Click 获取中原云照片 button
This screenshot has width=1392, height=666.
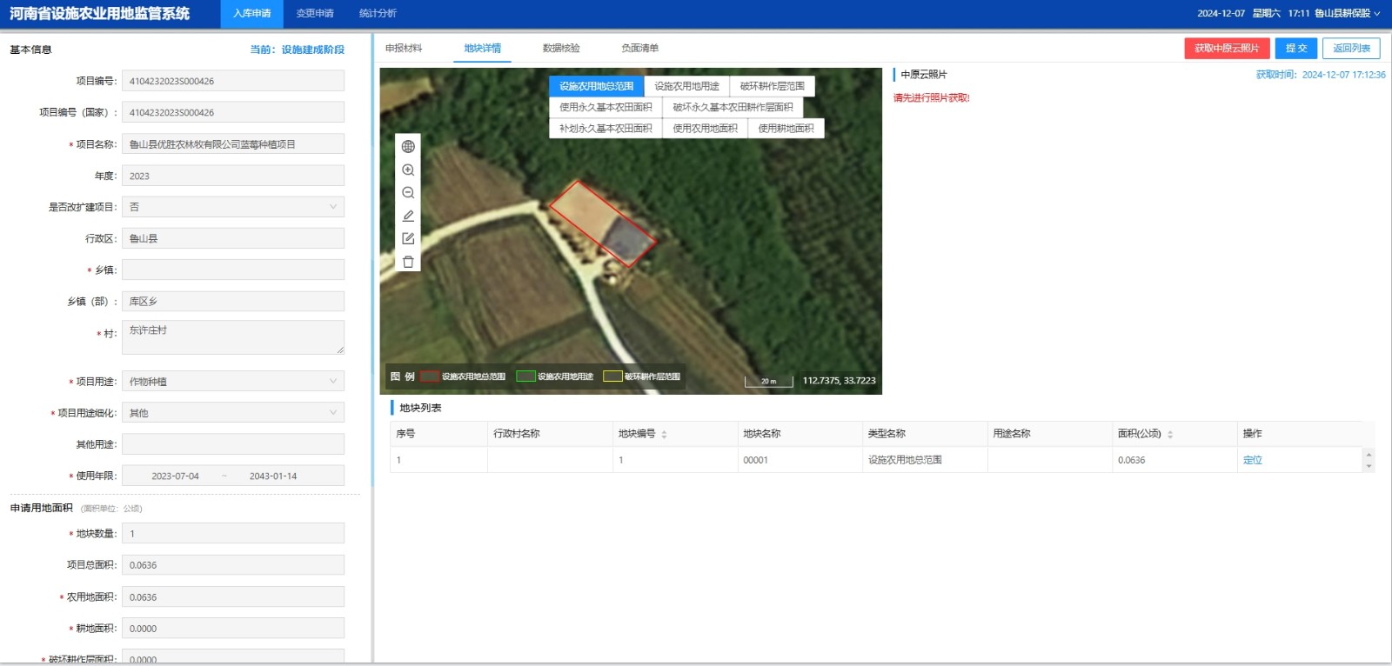pos(1227,49)
